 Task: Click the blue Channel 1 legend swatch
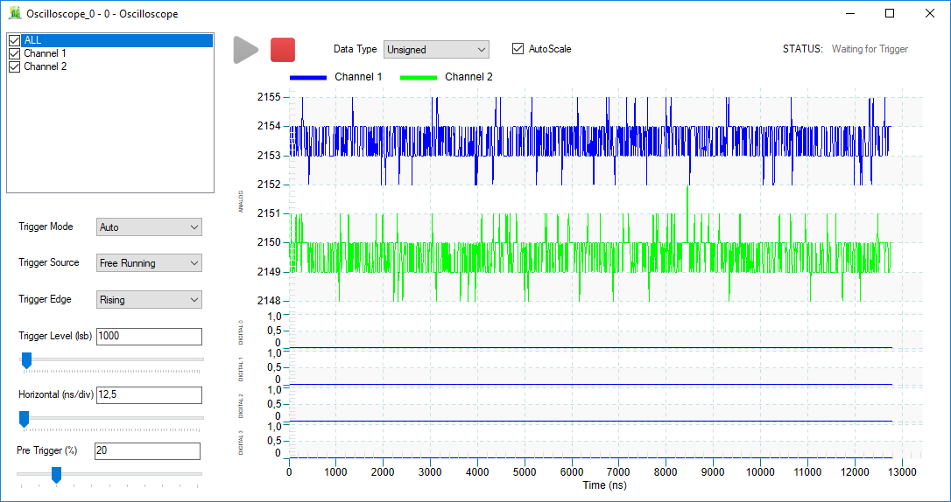point(308,78)
